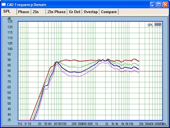Click the 2k frequency axis label
This screenshot has width=170, height=128.
coord(107,124)
